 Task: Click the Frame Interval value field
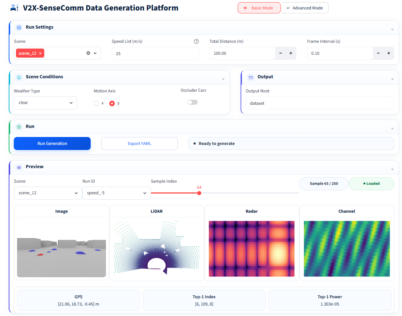(340, 53)
